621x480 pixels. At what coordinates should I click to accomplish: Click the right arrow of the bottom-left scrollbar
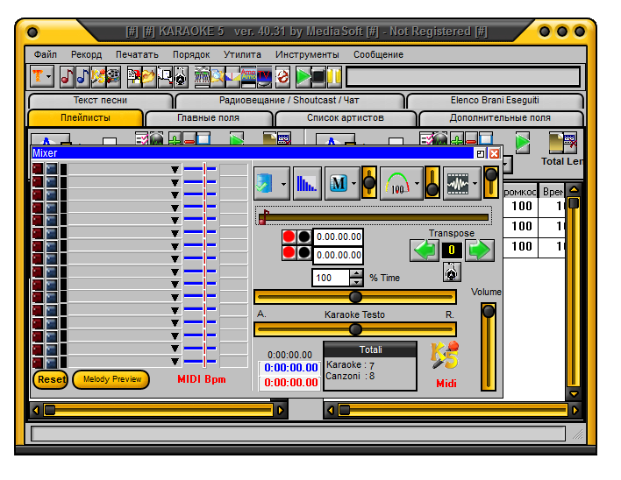[x=281, y=410]
